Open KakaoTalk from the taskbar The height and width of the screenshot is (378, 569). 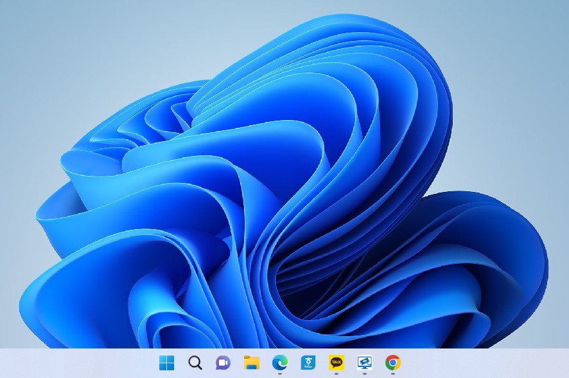(337, 363)
